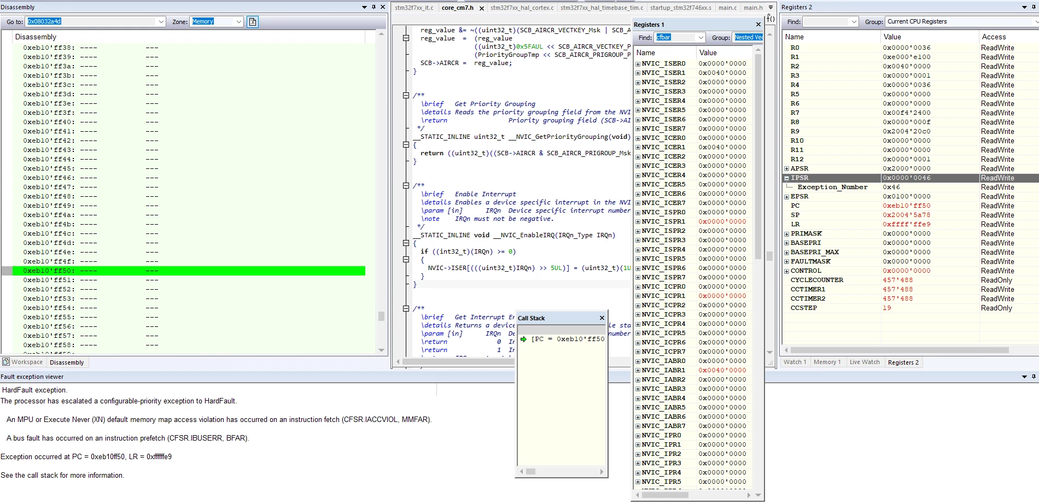Collapse the IPSR register
1039x504 pixels.
point(787,178)
